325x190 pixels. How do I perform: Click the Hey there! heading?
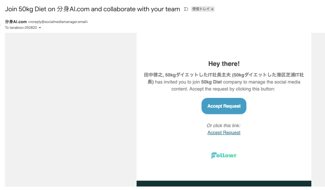[x=224, y=64]
